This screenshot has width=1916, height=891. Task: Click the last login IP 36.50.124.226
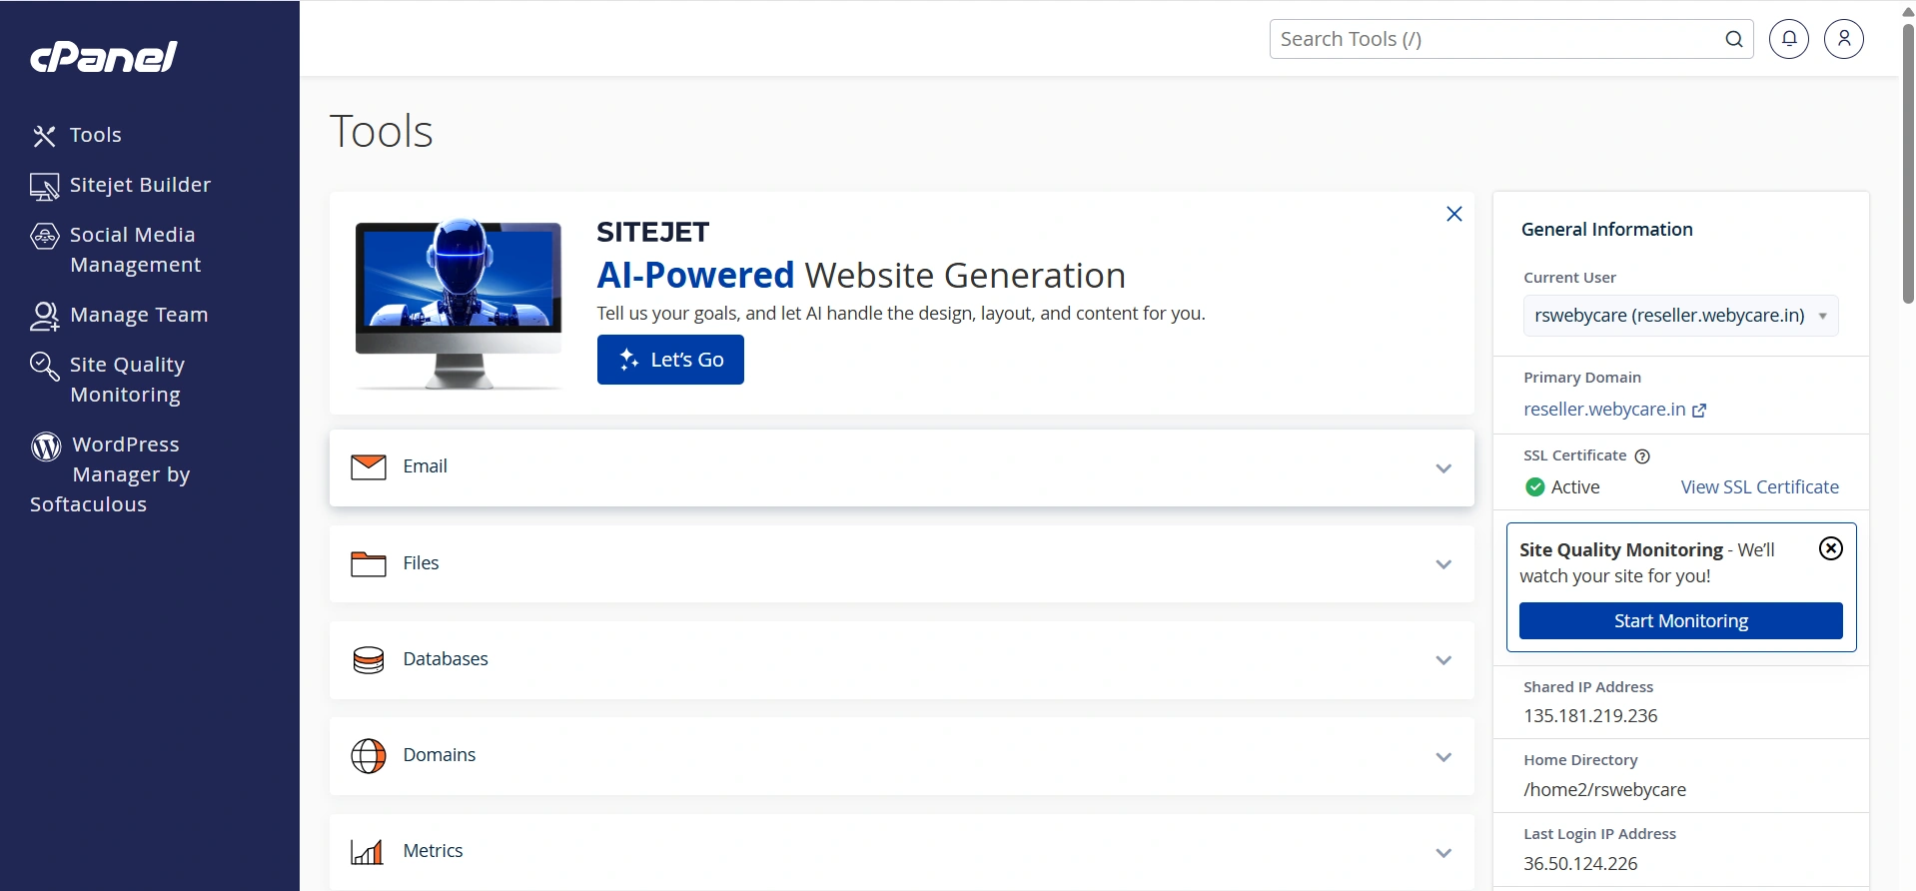(x=1580, y=864)
